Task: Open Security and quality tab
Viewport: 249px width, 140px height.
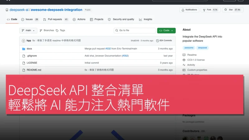Action: click(x=121, y=19)
